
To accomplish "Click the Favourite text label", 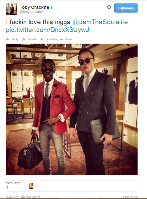I will click(51, 39).
